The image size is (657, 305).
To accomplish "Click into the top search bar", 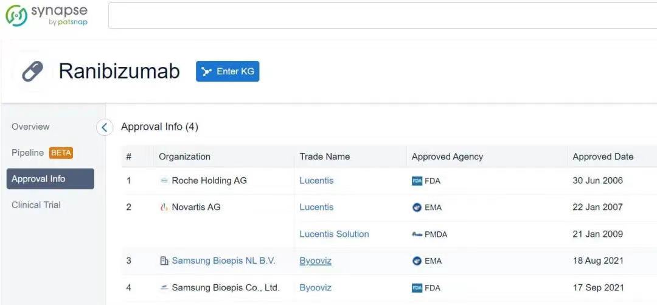I will click(x=382, y=16).
